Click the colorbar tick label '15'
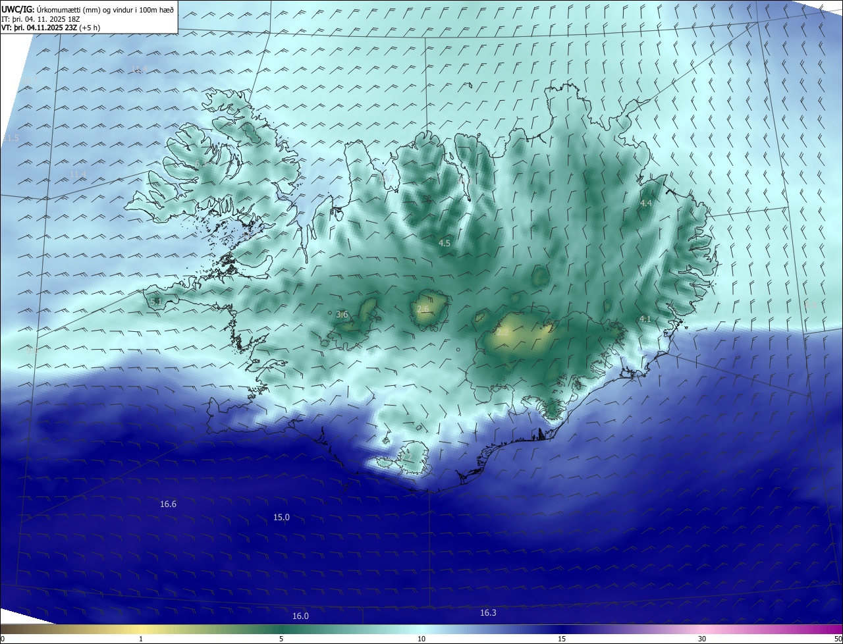The image size is (843, 644). (x=562, y=639)
